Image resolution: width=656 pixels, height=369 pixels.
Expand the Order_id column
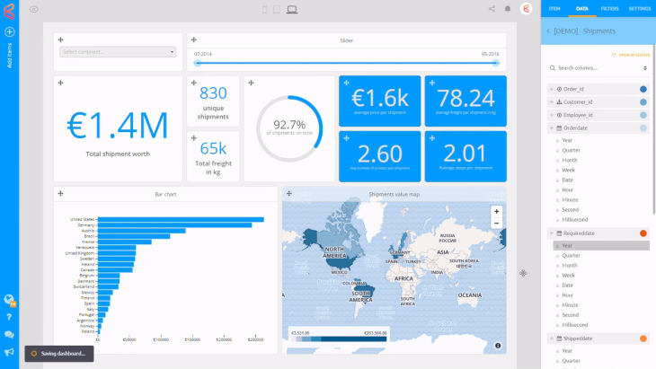pyautogui.click(x=552, y=89)
